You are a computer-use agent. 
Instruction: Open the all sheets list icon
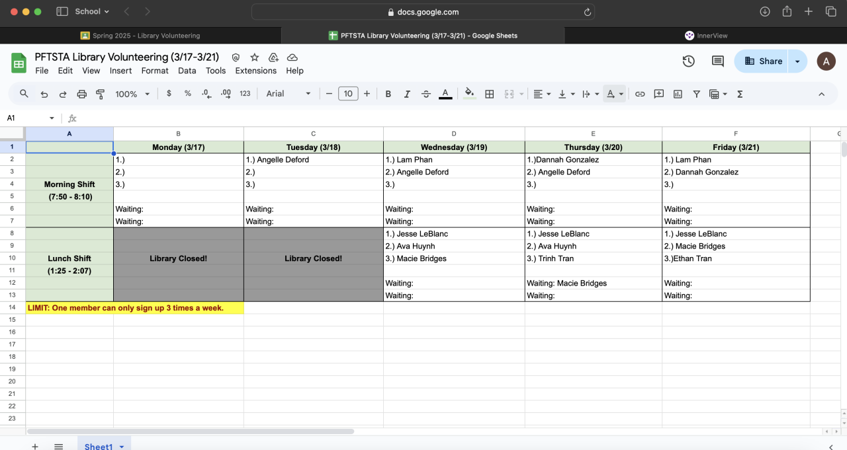[x=58, y=447]
